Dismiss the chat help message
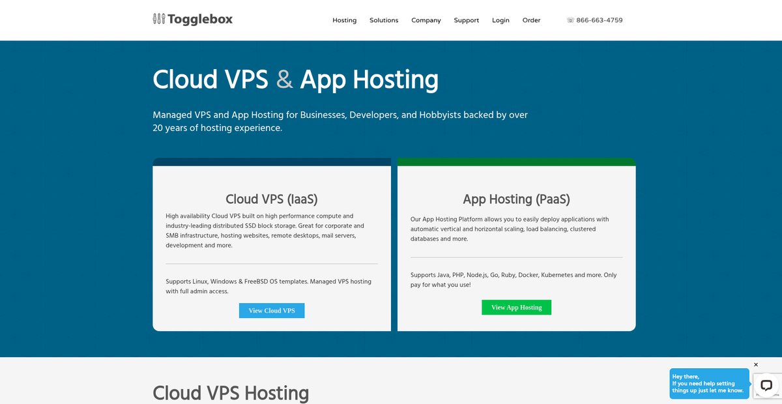 (756, 365)
